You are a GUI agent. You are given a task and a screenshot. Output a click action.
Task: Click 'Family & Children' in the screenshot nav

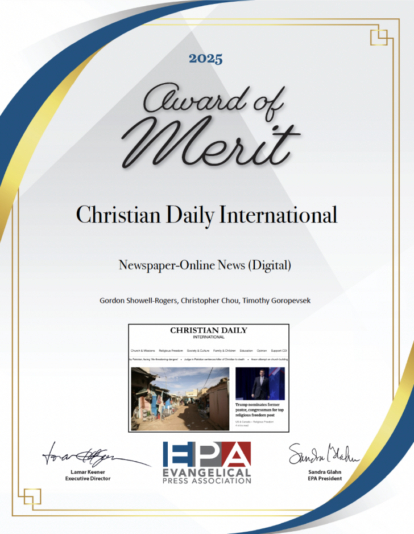(225, 351)
